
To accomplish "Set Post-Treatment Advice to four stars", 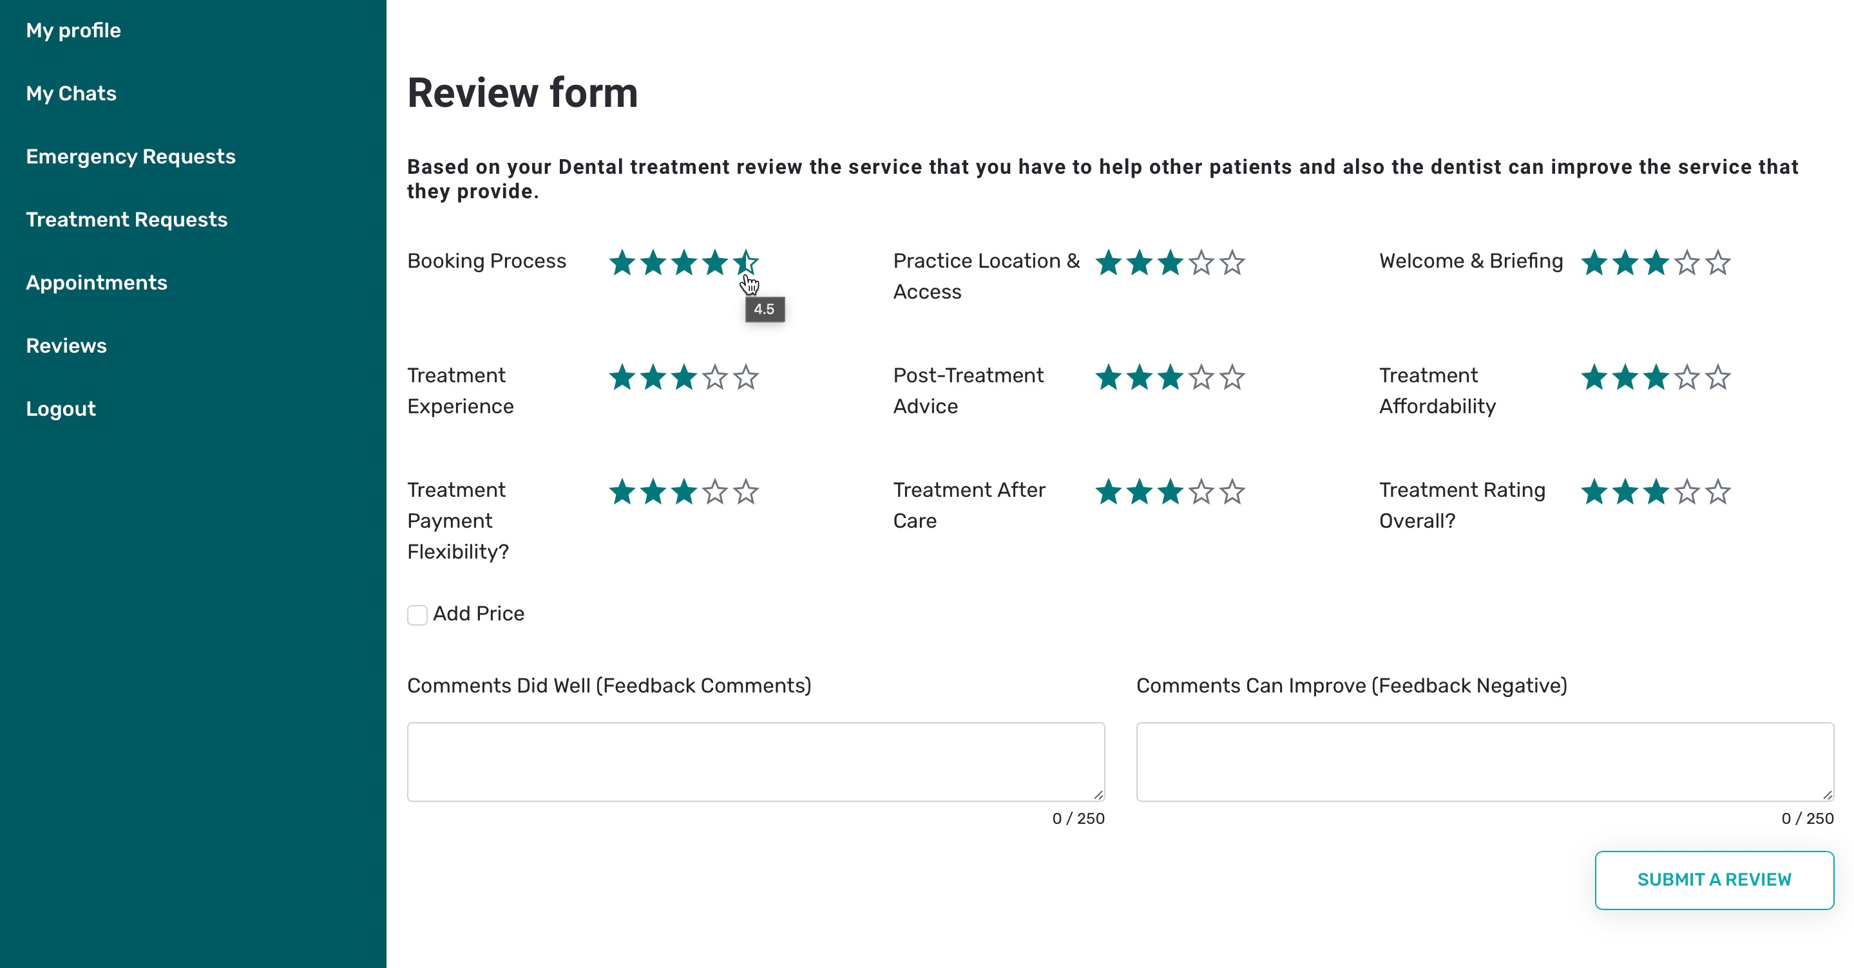I will pos(1201,377).
